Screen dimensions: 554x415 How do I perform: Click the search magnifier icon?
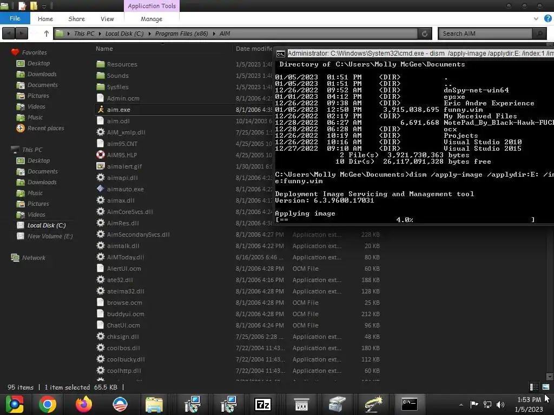click(539, 34)
